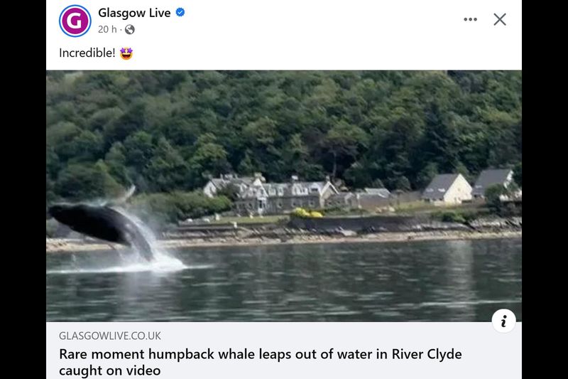
Task: Close the post with the X
Action: (500, 19)
